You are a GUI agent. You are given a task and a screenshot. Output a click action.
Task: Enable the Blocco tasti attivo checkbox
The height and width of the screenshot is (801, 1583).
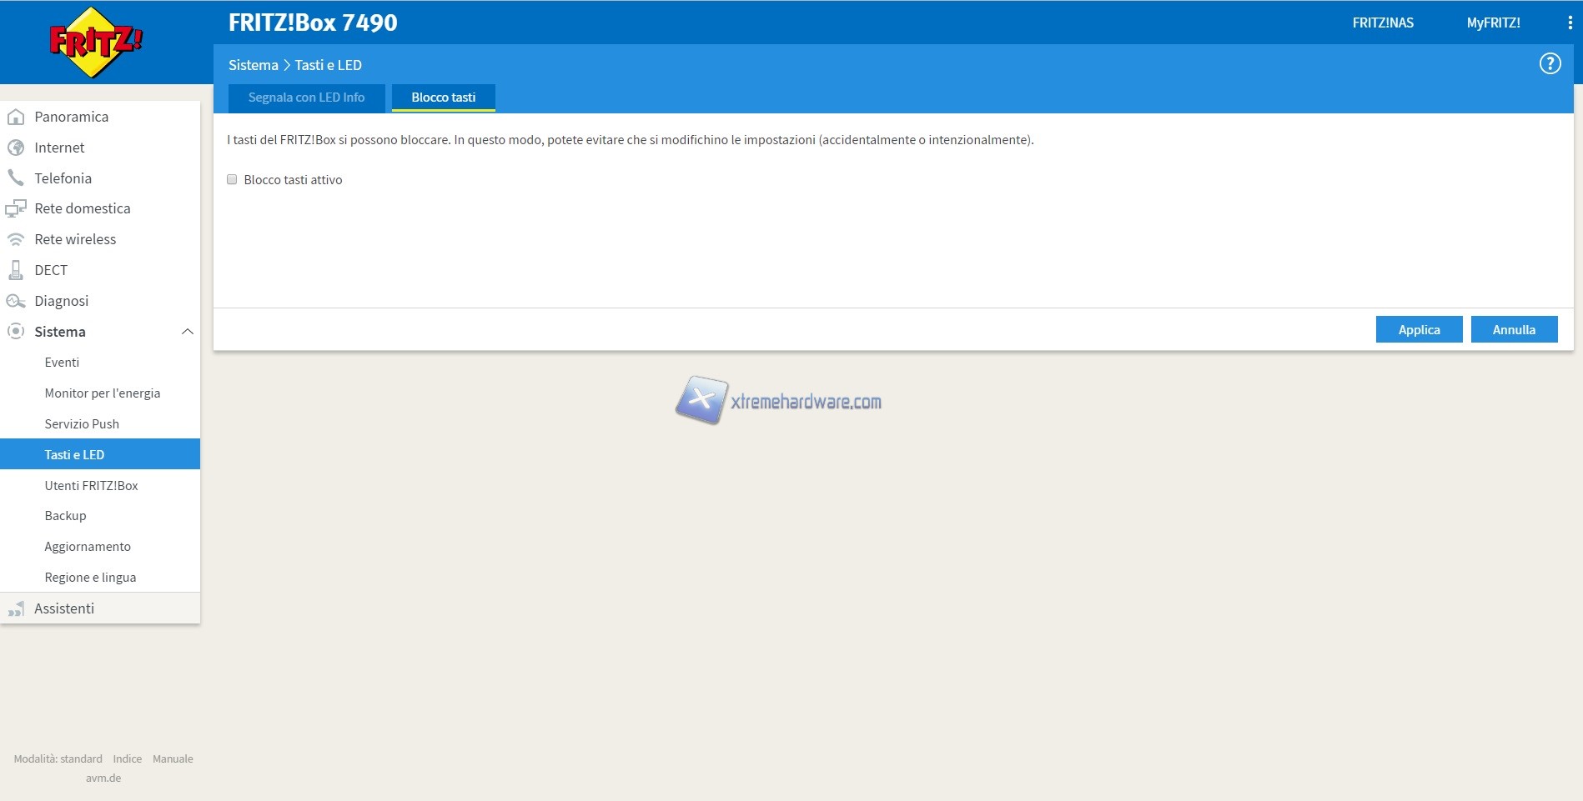[232, 179]
